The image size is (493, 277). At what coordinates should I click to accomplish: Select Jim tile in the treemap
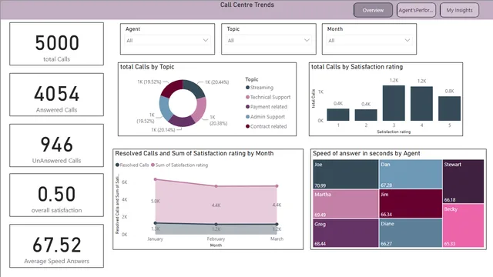click(x=411, y=203)
